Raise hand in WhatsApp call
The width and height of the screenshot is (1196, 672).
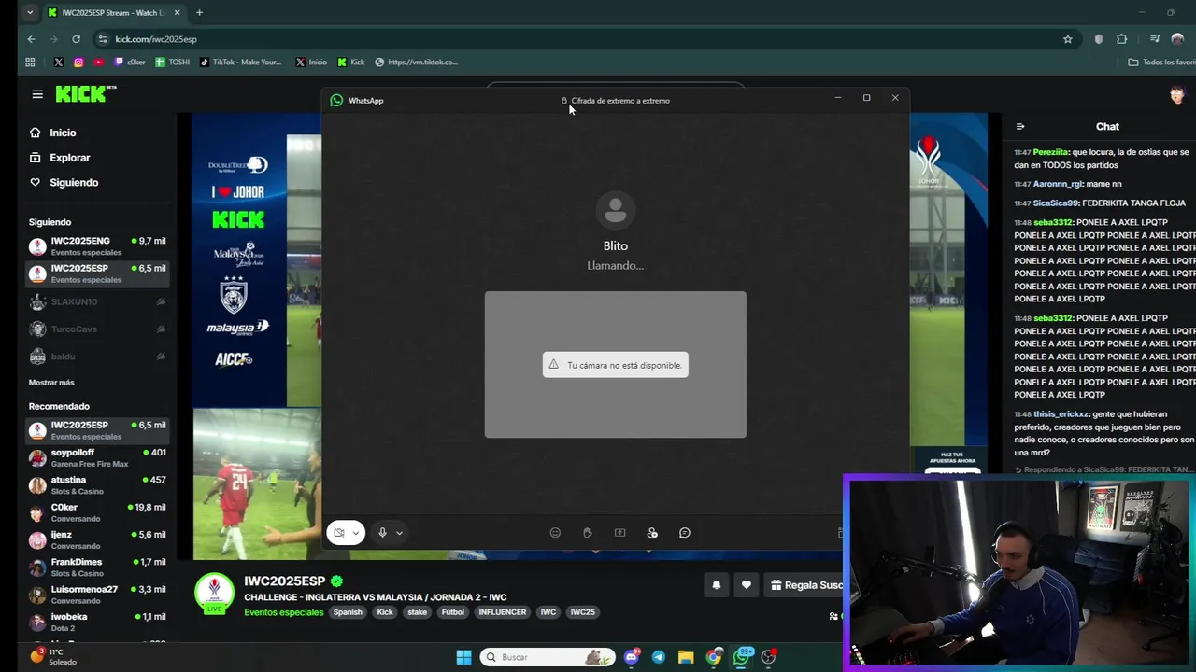point(588,533)
